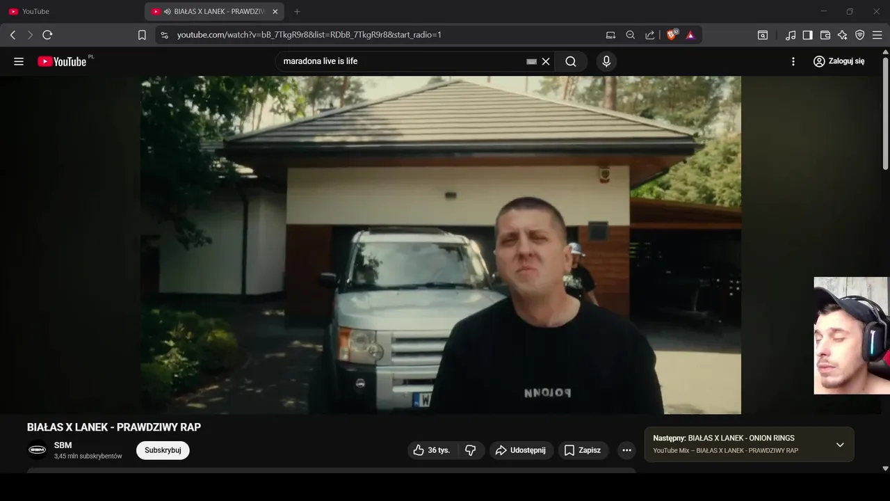The image size is (890, 501).
Task: Mute the tab using its audio icon
Action: point(168,12)
